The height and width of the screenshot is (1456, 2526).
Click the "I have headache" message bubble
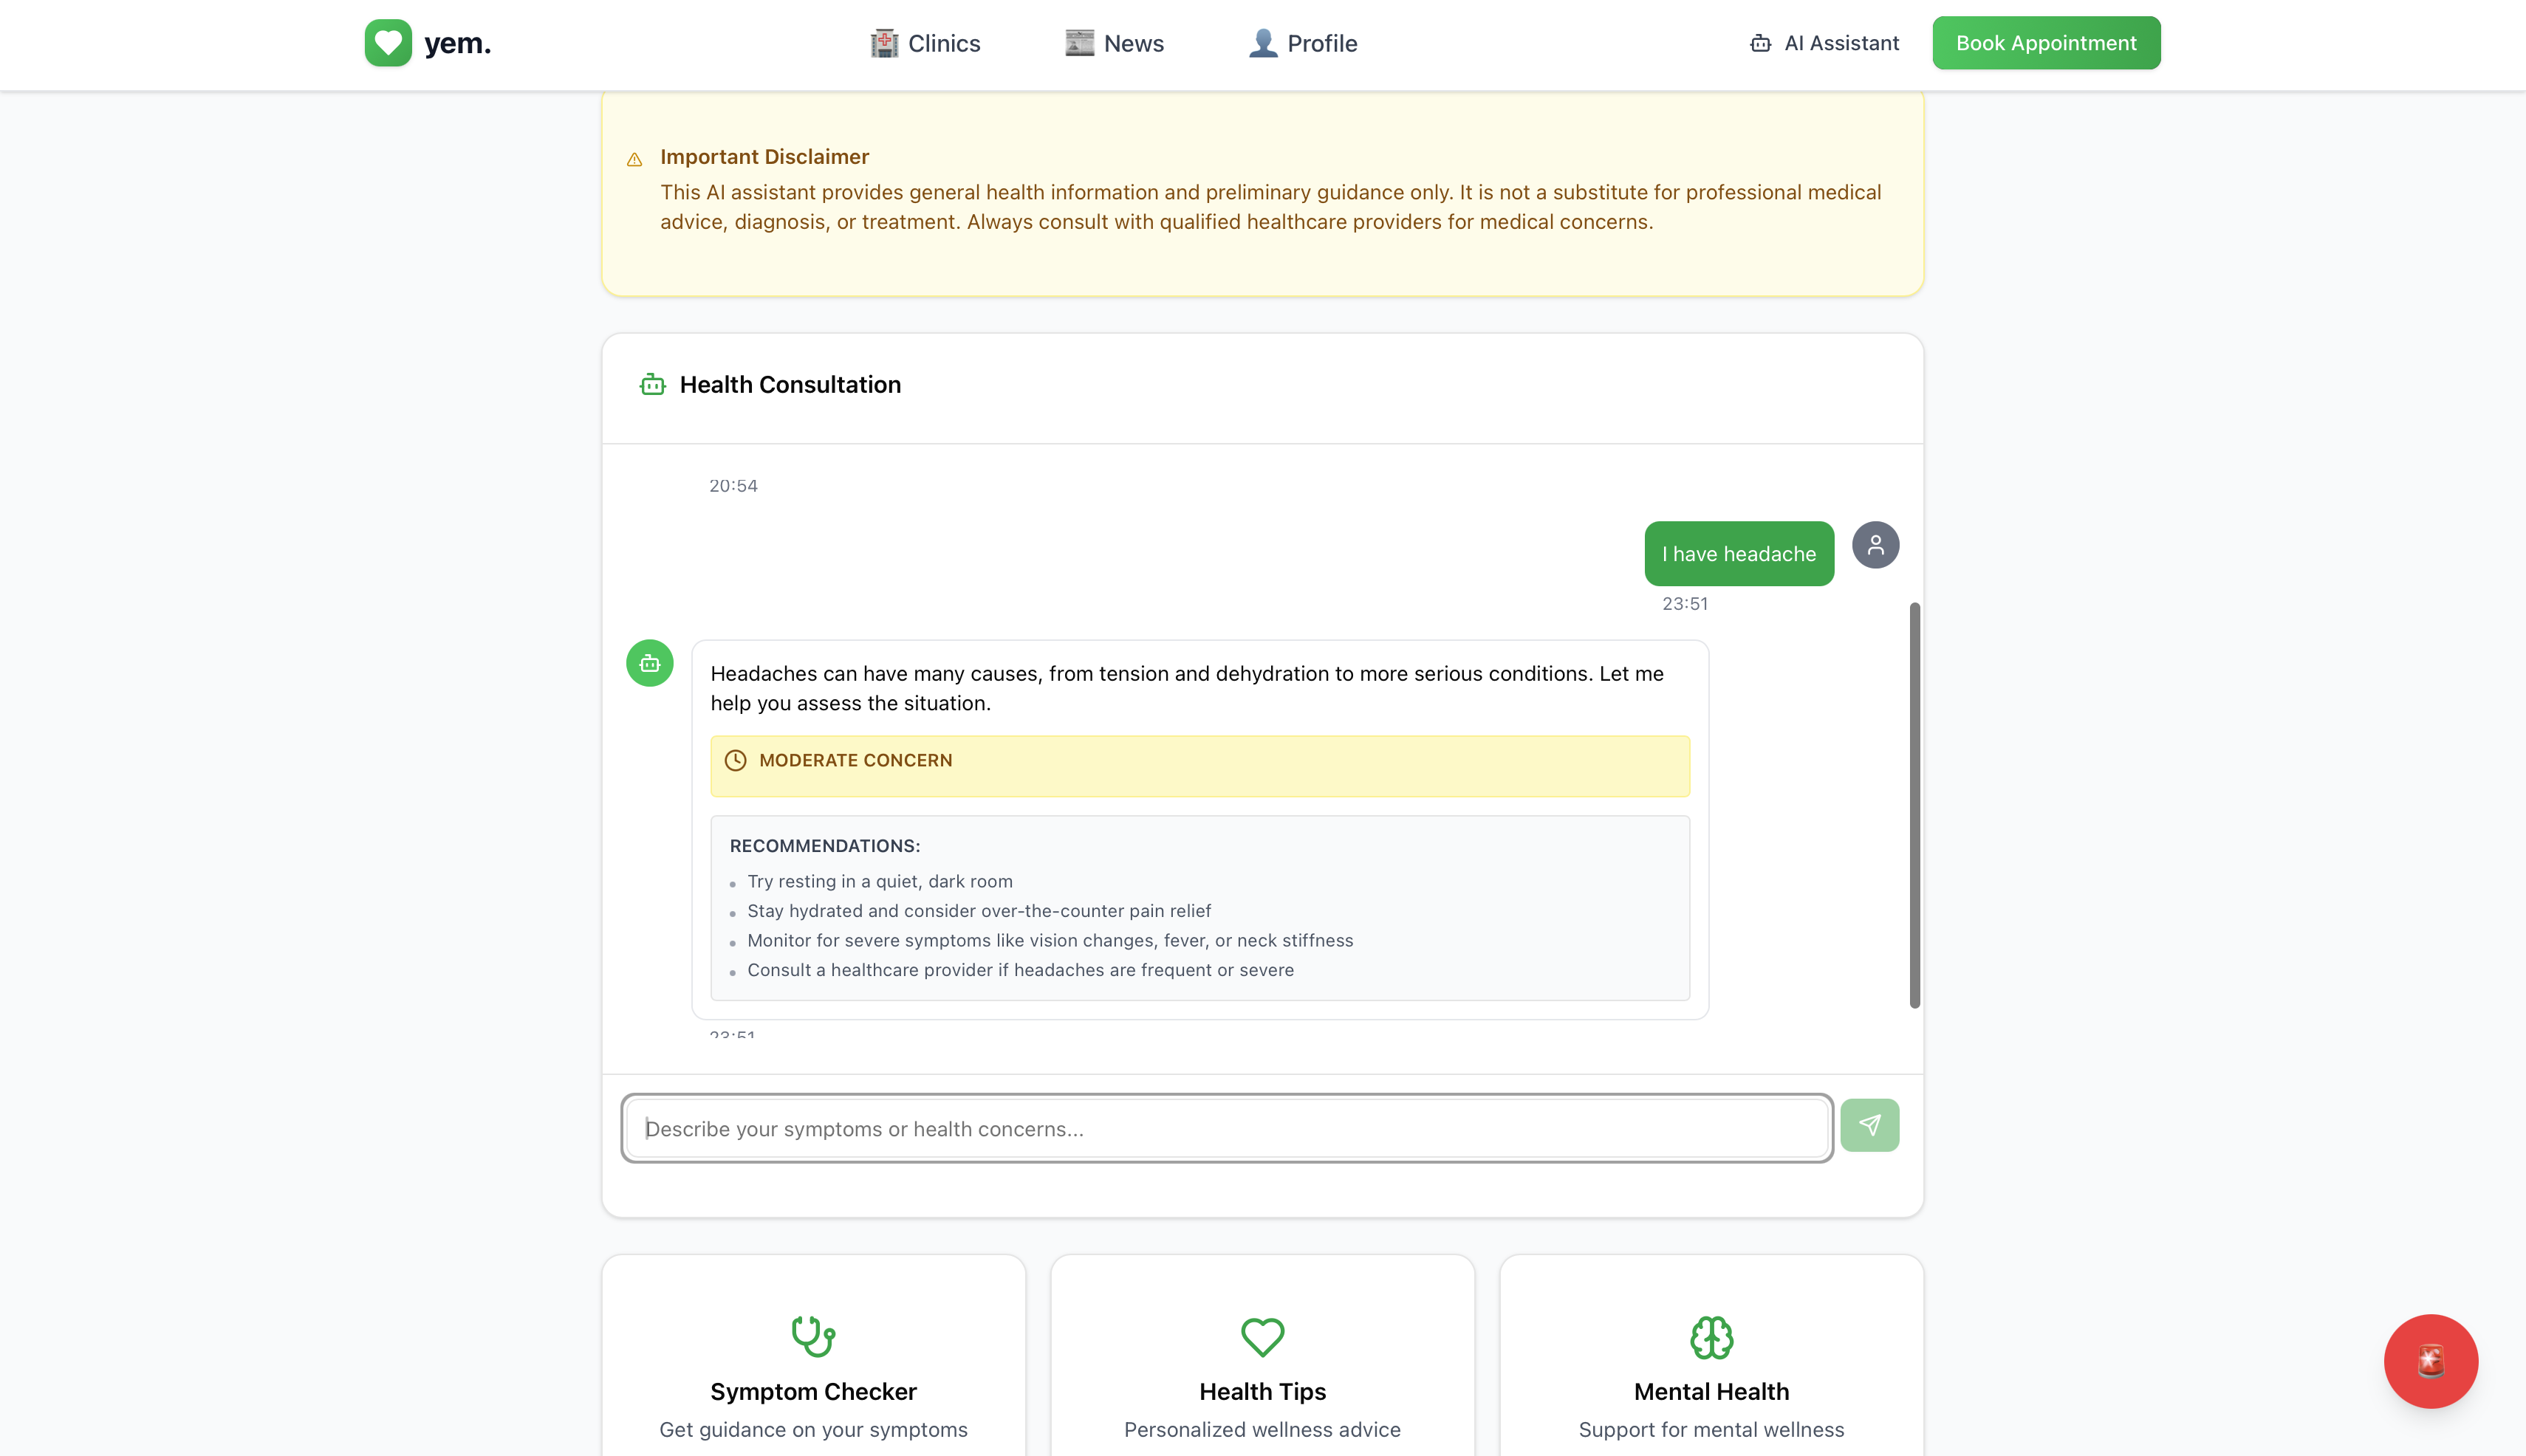(x=1738, y=554)
